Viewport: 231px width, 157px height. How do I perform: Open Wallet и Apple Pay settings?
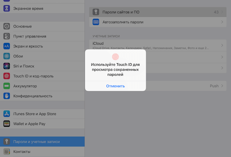coord(42,124)
